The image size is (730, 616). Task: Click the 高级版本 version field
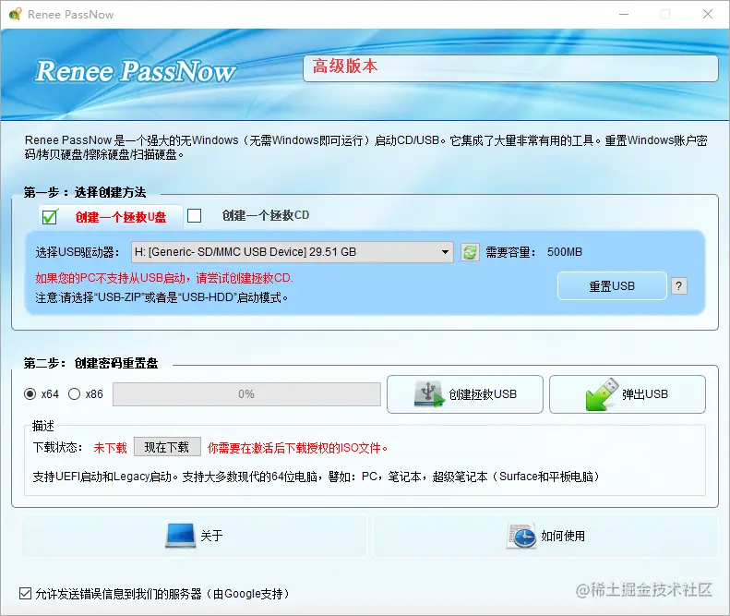(x=510, y=68)
